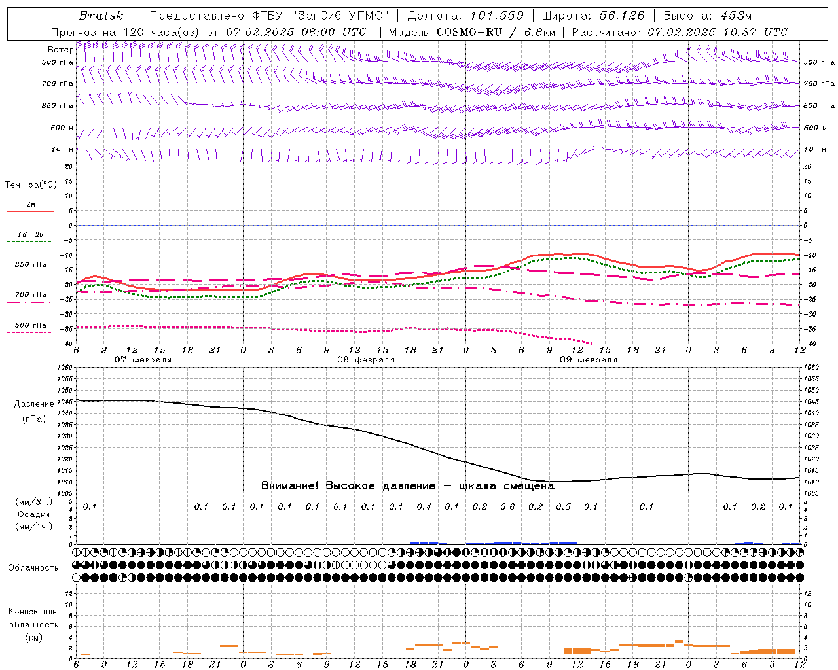The width and height of the screenshot is (838, 670).
Task: Click the 0.5 precipitation value
Action: 563,506
